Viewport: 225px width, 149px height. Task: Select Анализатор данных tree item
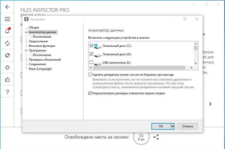[43, 32]
